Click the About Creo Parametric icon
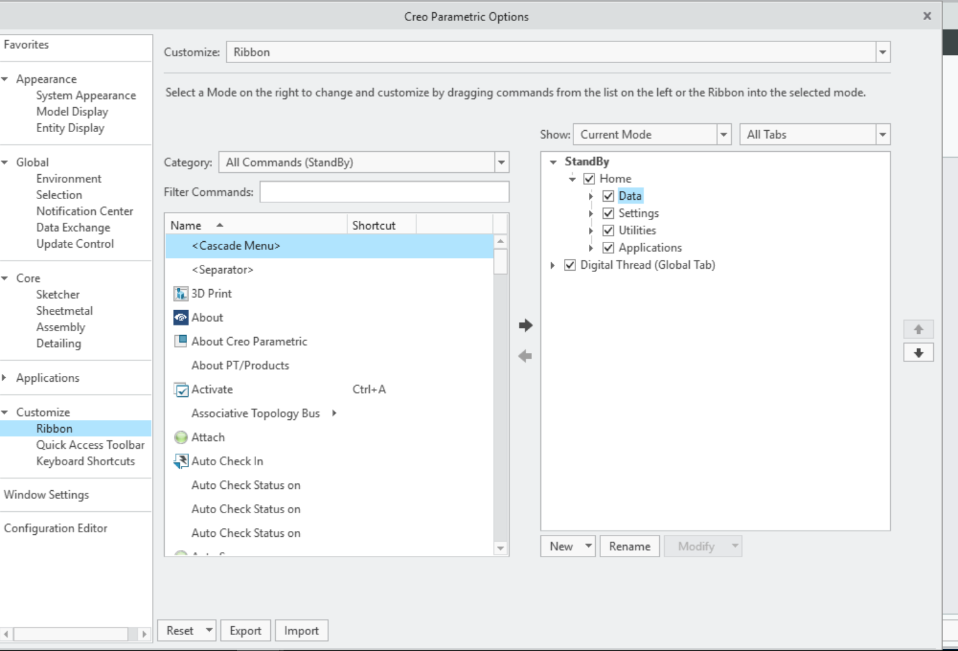This screenshot has width=958, height=651. (x=181, y=341)
